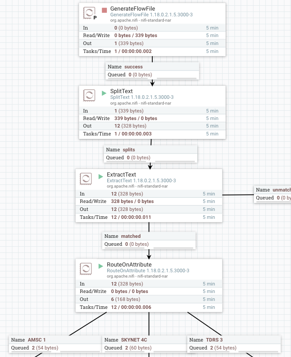The height and width of the screenshot is (357, 291).
Task: Select the success connection queue box
Action: [x=152, y=71]
